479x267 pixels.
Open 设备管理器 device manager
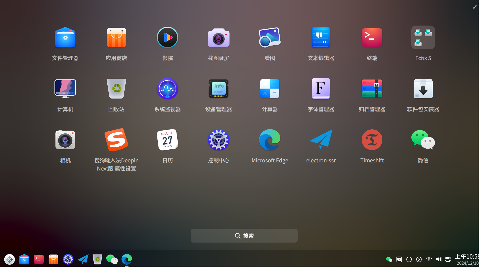tap(219, 89)
